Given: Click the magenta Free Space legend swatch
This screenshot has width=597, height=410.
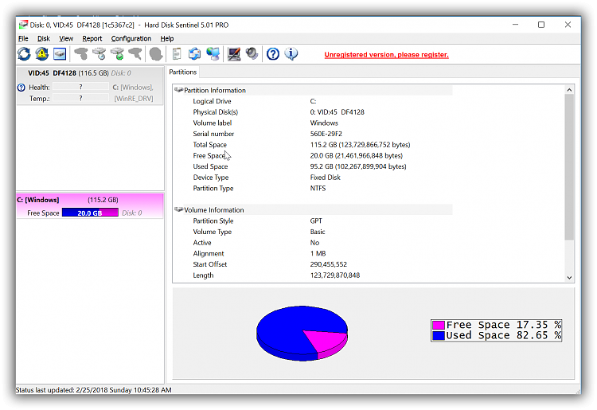Looking at the screenshot, I should tap(439, 325).
